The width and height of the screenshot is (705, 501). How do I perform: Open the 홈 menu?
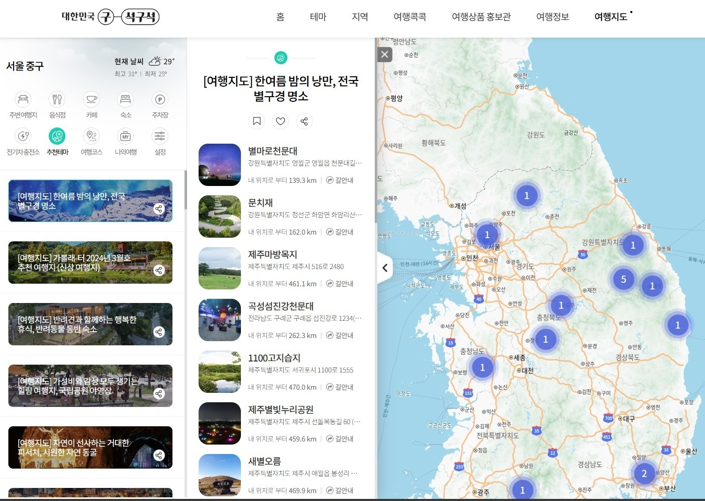coord(281,17)
